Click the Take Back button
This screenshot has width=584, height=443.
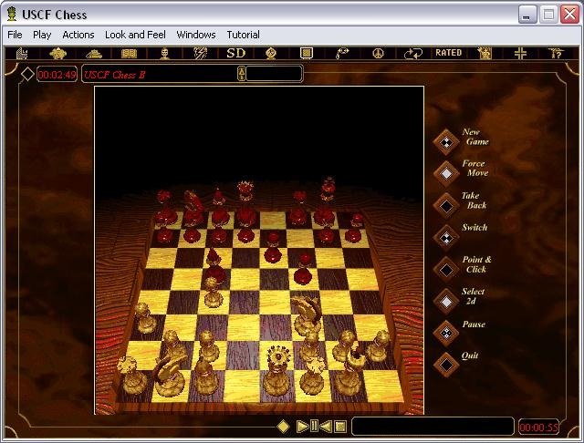(445, 204)
